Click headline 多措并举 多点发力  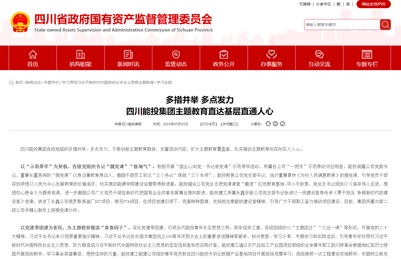200,100
